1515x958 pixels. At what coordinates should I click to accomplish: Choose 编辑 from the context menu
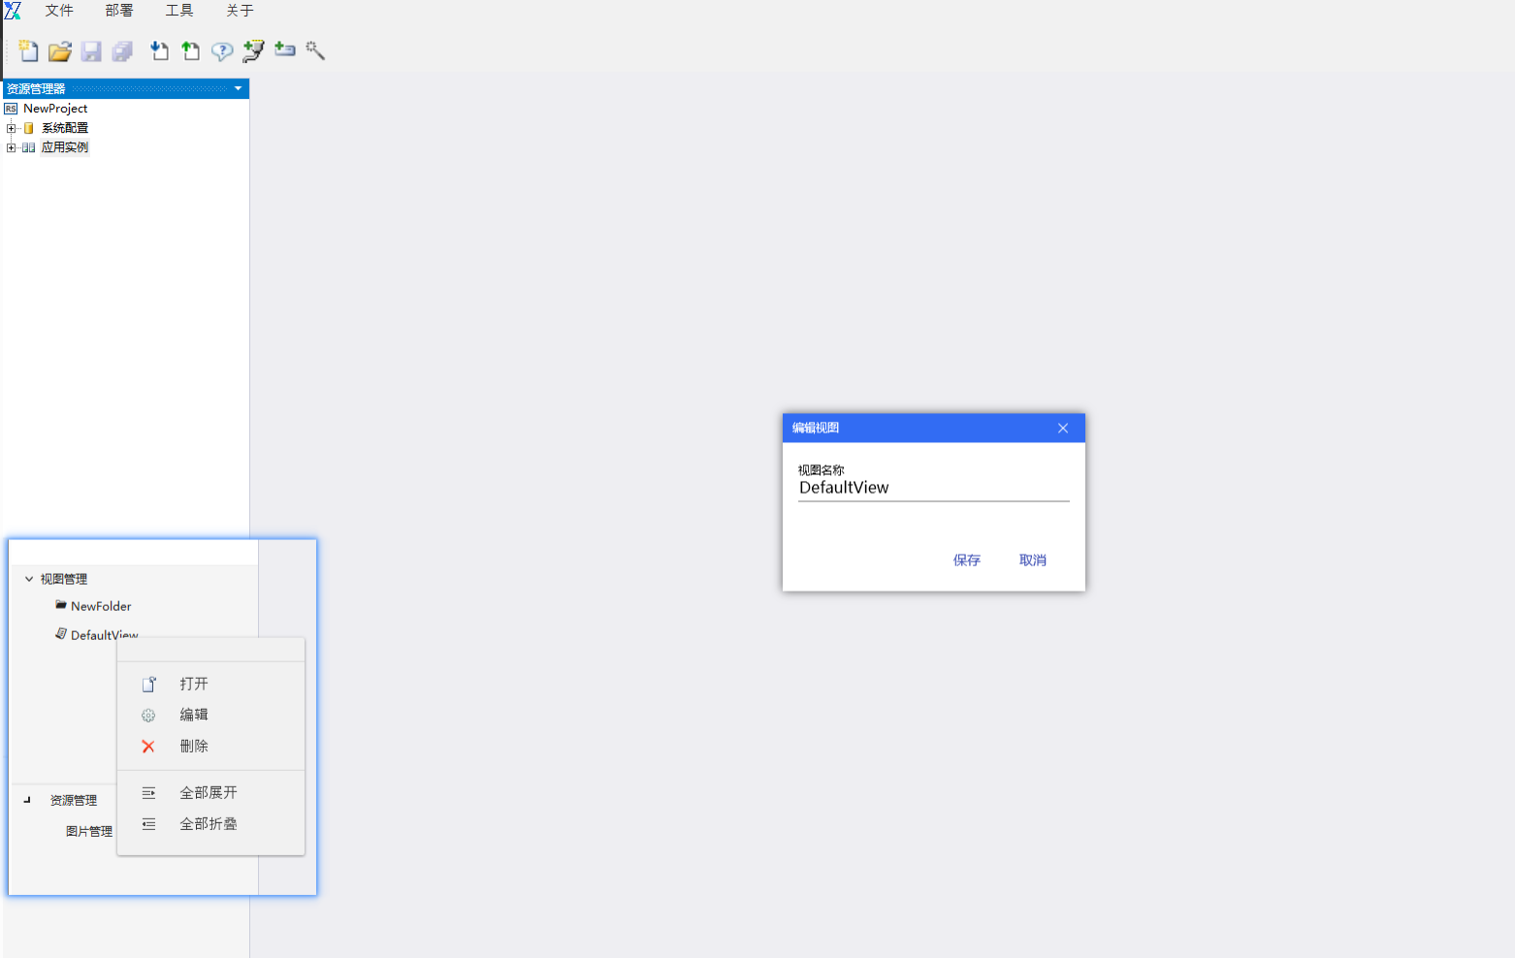[x=194, y=715]
